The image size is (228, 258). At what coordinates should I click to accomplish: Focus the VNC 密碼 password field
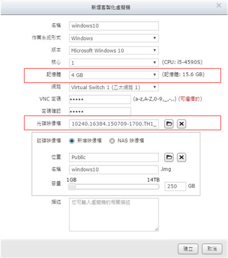point(100,99)
